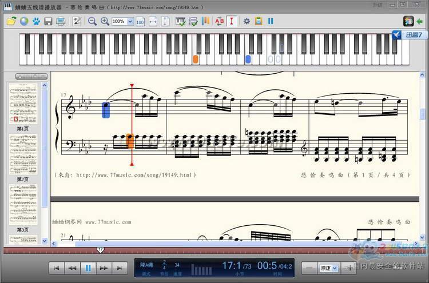Click the clipboard icon in toolbar

259,21
